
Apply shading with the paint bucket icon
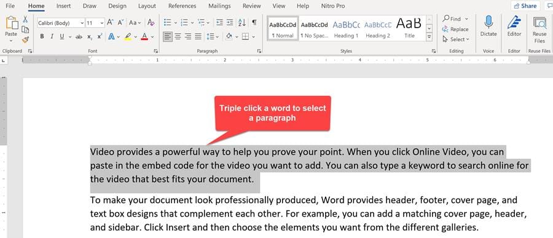coord(229,36)
